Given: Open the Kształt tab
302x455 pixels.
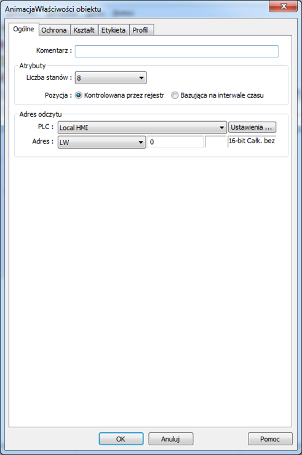Looking at the screenshot, I should [84, 30].
